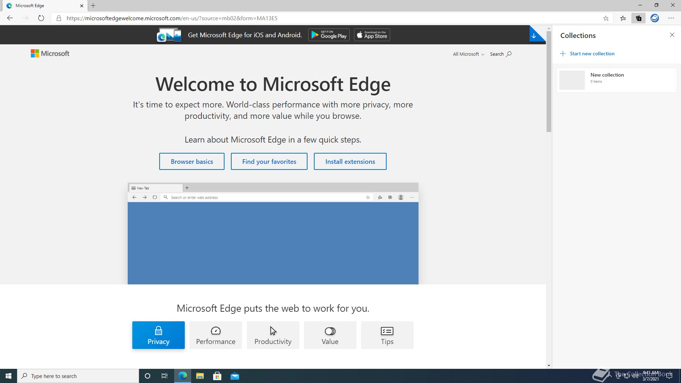This screenshot has height=383, width=681.
Task: Open the New collection item
Action: pos(616,80)
